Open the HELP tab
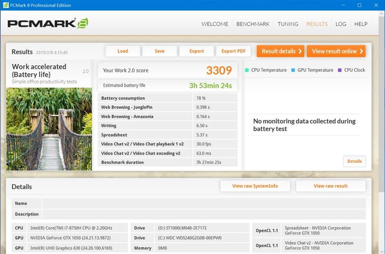 click(361, 24)
